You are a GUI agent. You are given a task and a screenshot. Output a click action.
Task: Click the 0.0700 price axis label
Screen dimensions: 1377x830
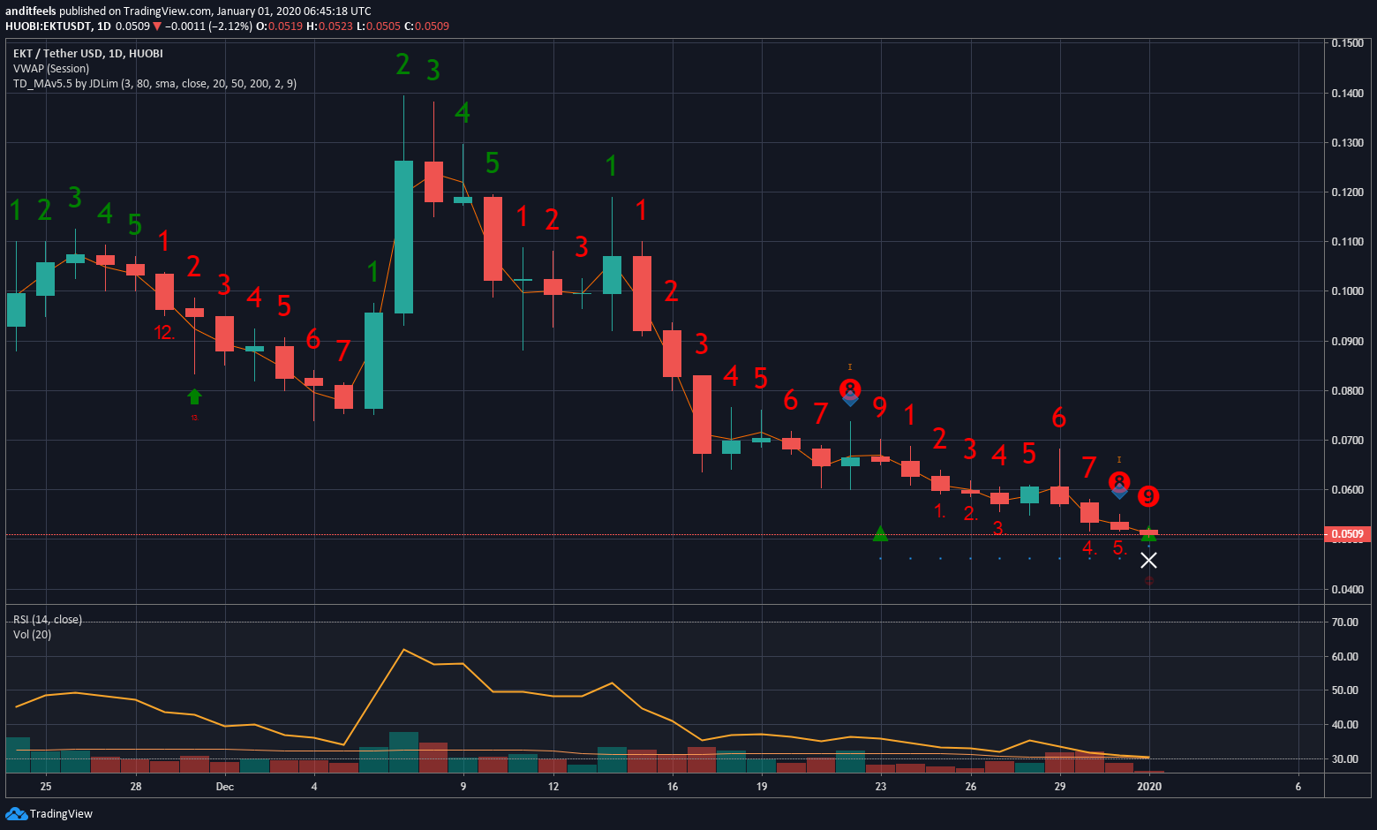tap(1347, 441)
